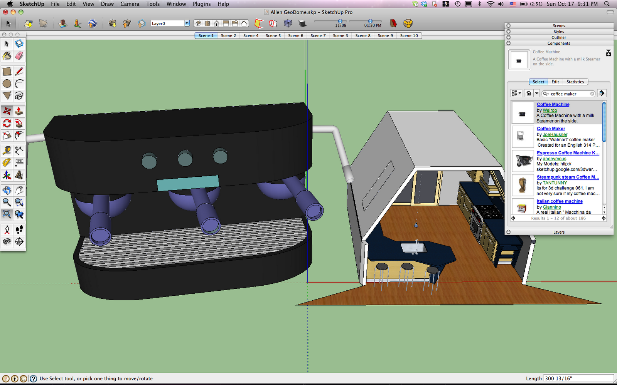
Task: Select the yellow Protractor tool
Action: pyautogui.click(x=7, y=163)
